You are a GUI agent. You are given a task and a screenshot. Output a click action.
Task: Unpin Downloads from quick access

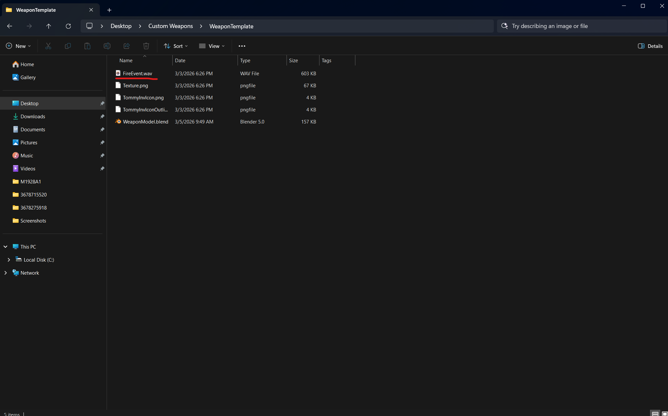pyautogui.click(x=102, y=116)
